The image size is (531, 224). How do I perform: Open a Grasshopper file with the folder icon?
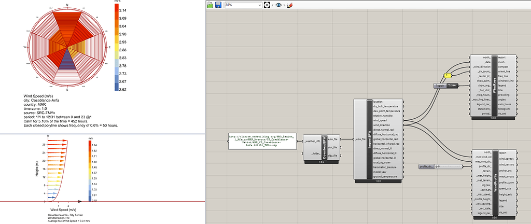point(210,5)
